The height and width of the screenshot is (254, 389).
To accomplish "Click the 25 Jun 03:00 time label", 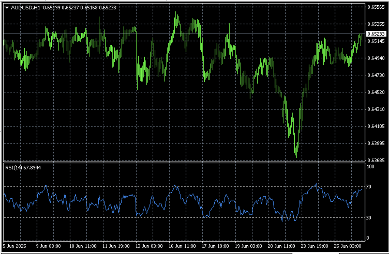I will point(348,246).
